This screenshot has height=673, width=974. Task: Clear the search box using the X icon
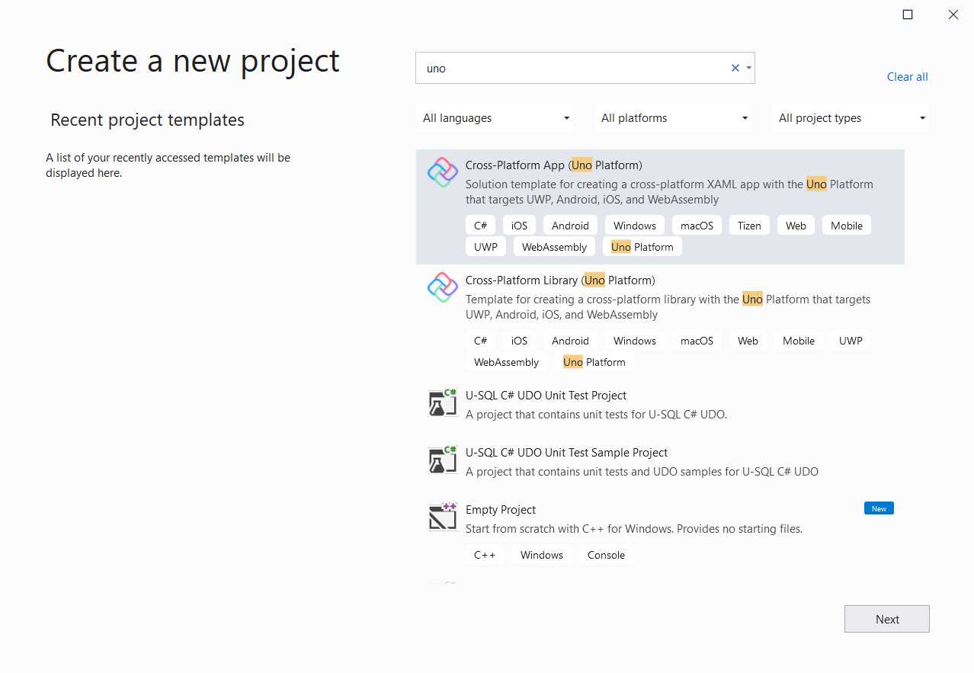pos(734,68)
